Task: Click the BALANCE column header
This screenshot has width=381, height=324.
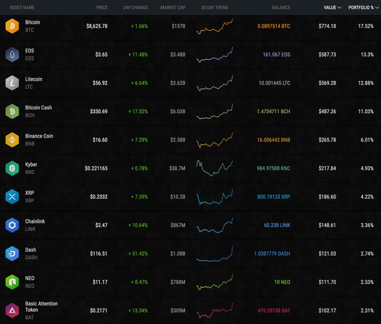Action: (281, 8)
